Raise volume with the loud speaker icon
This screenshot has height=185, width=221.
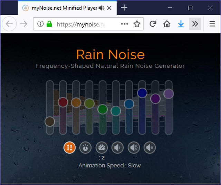tap(134, 148)
